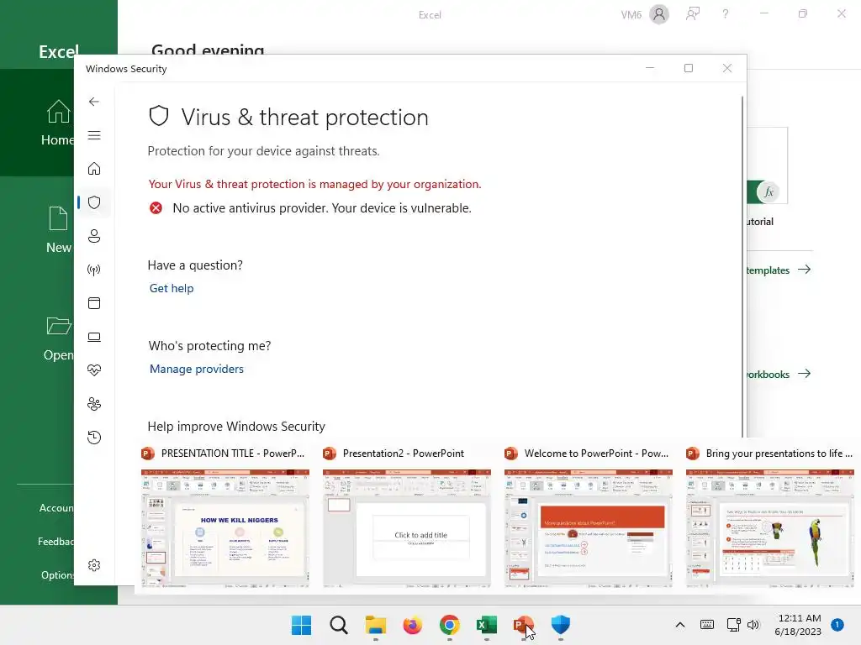The image size is (861, 645).
Task: Open Excel more workbooks link
Action: 779,374
